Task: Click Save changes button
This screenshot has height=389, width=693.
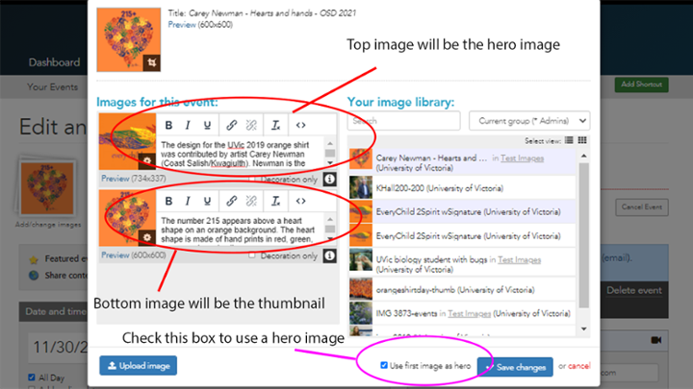Action: pyautogui.click(x=515, y=367)
